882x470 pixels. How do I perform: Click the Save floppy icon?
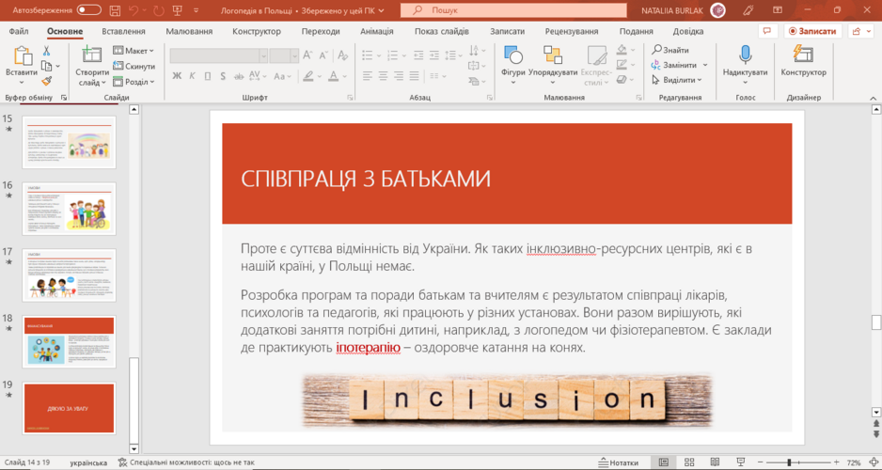click(x=115, y=10)
